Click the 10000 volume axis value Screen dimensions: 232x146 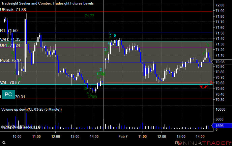[221, 109]
